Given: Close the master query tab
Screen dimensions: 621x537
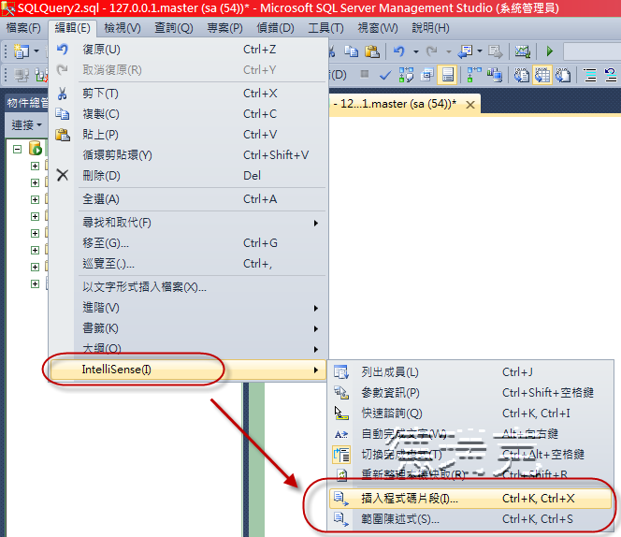Looking at the screenshot, I should 470,105.
